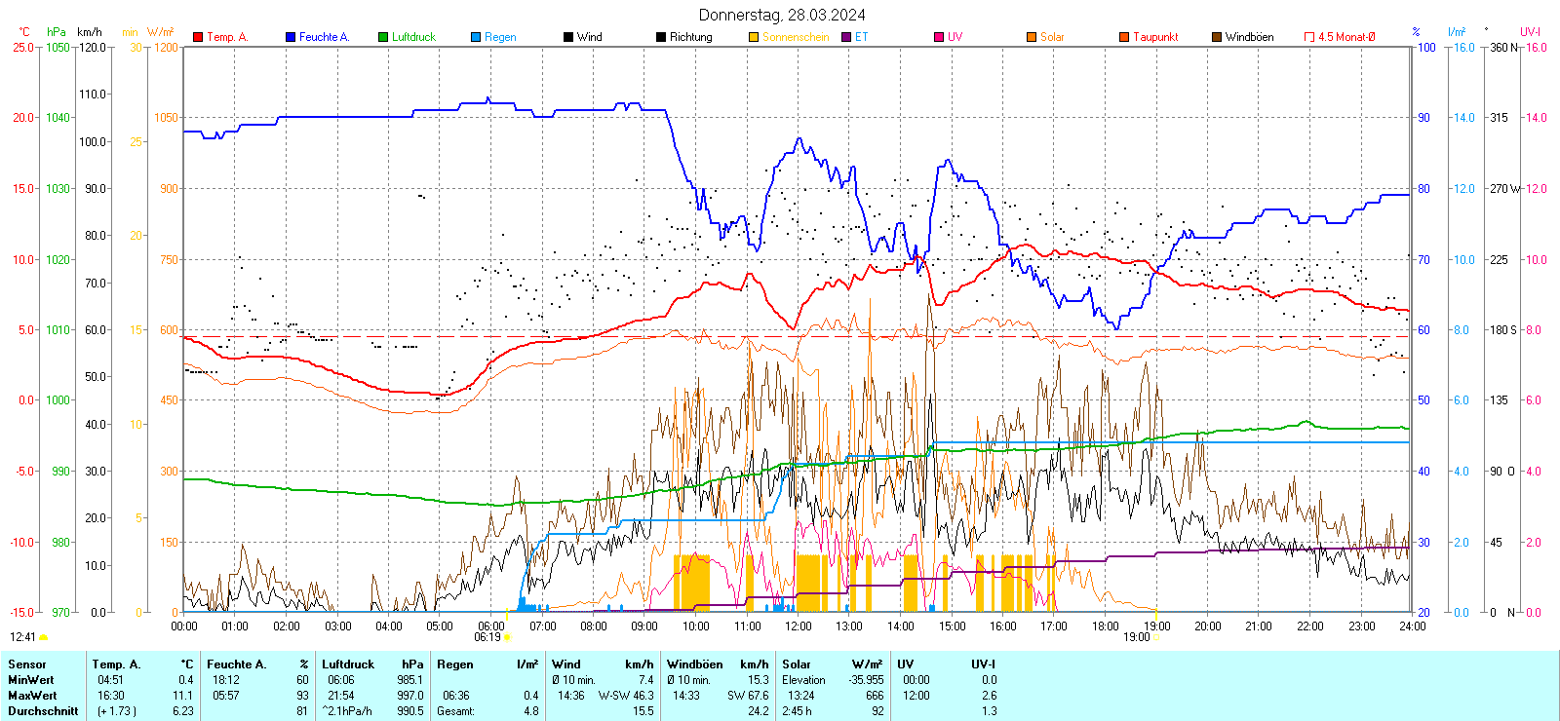The width and height of the screenshot is (1560, 721).
Task: Click the green Luftdruck legend square
Action: click(x=383, y=37)
